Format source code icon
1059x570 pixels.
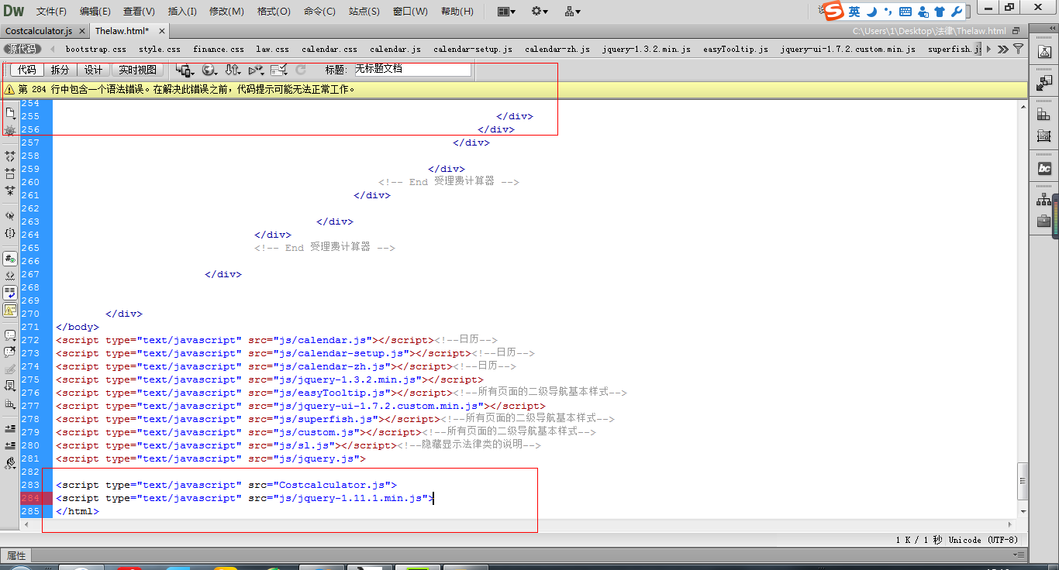(10, 463)
